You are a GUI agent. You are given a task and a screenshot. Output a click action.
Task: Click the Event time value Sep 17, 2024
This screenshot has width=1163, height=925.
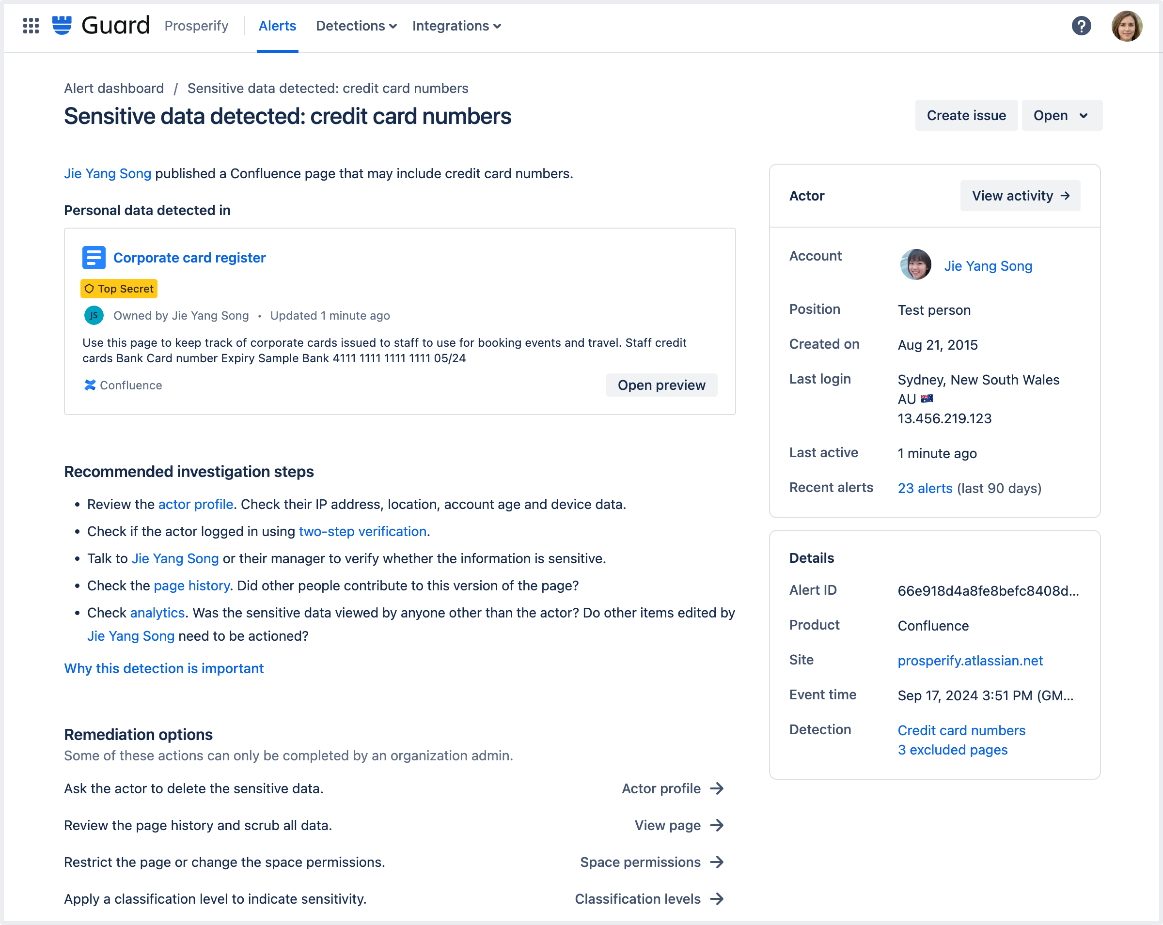(x=986, y=695)
